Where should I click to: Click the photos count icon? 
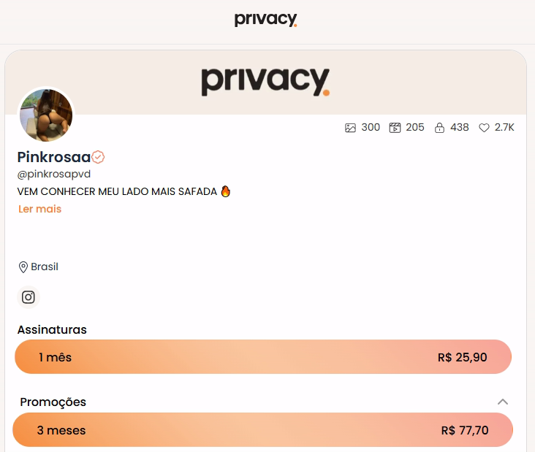tap(350, 128)
